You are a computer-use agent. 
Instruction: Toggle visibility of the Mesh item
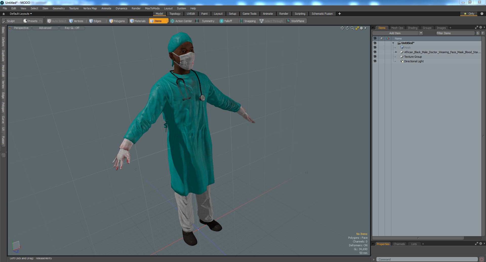(375, 48)
